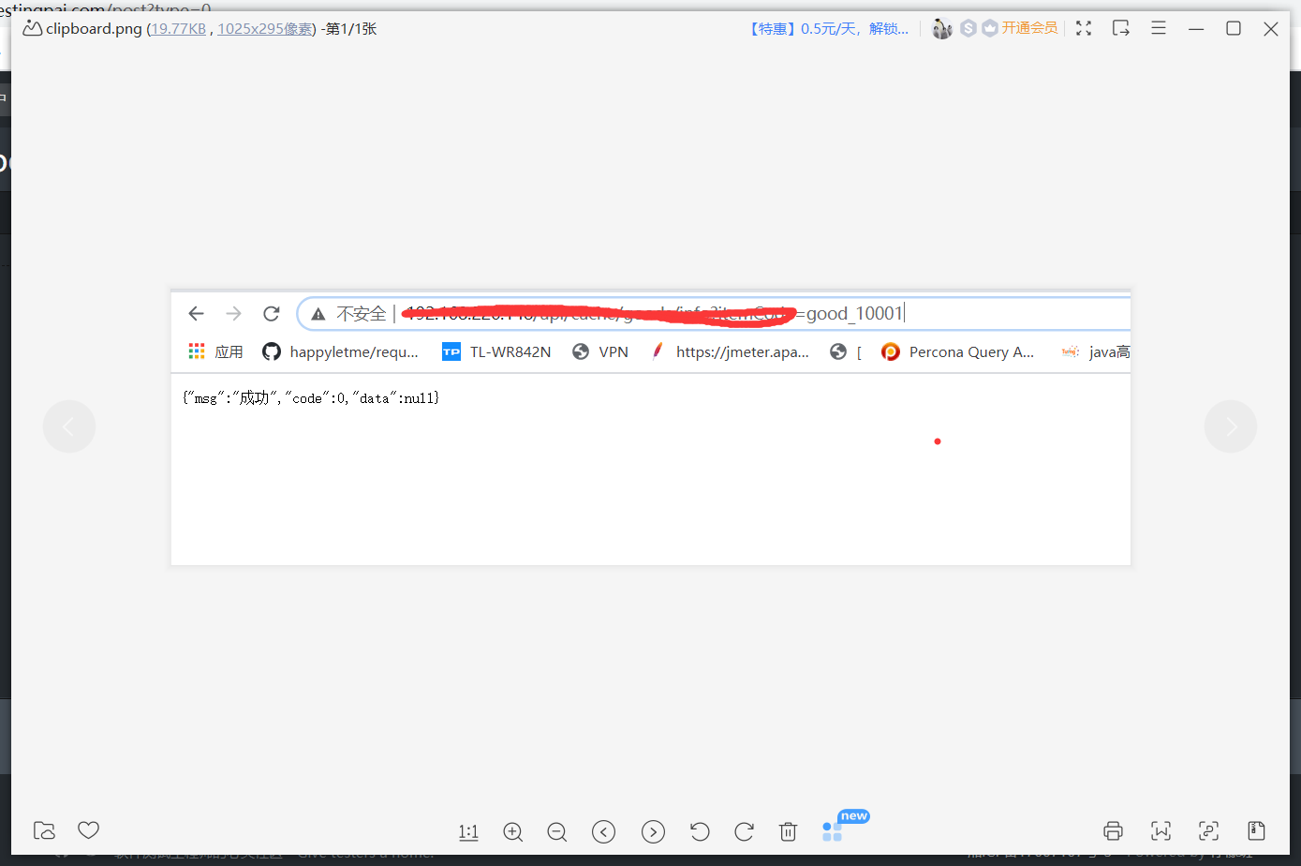Click the 开通会员 membership link
The height and width of the screenshot is (866, 1301).
click(1029, 28)
